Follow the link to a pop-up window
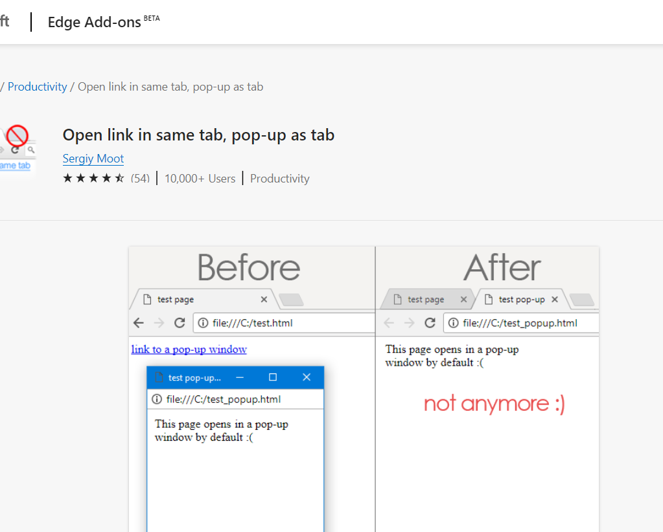The width and height of the screenshot is (663, 532). 189,349
